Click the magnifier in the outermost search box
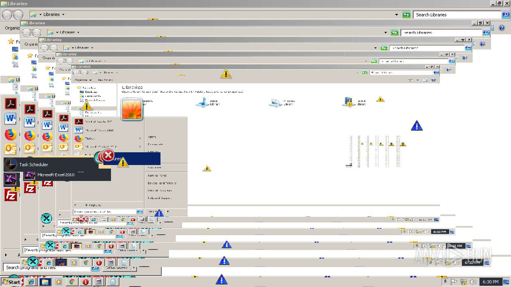Screen dimensions: 511x287 [x=506, y=15]
